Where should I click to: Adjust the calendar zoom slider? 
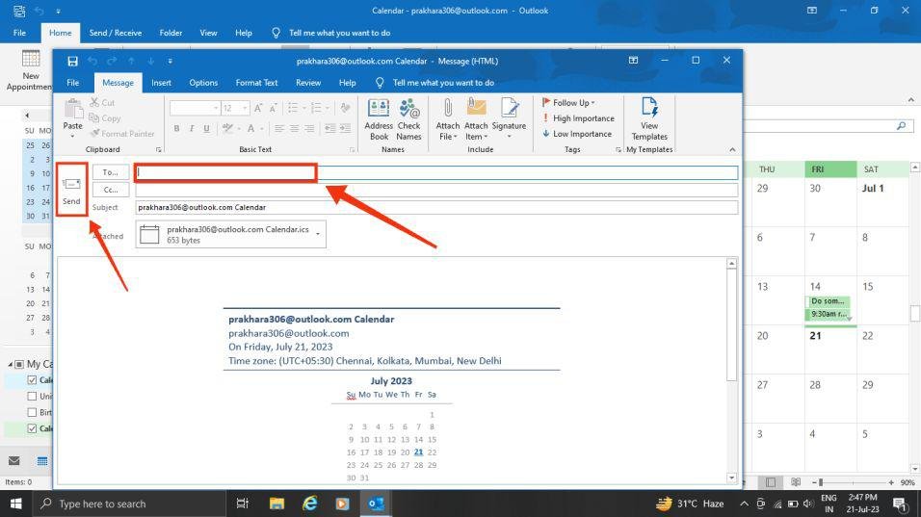coord(821,482)
